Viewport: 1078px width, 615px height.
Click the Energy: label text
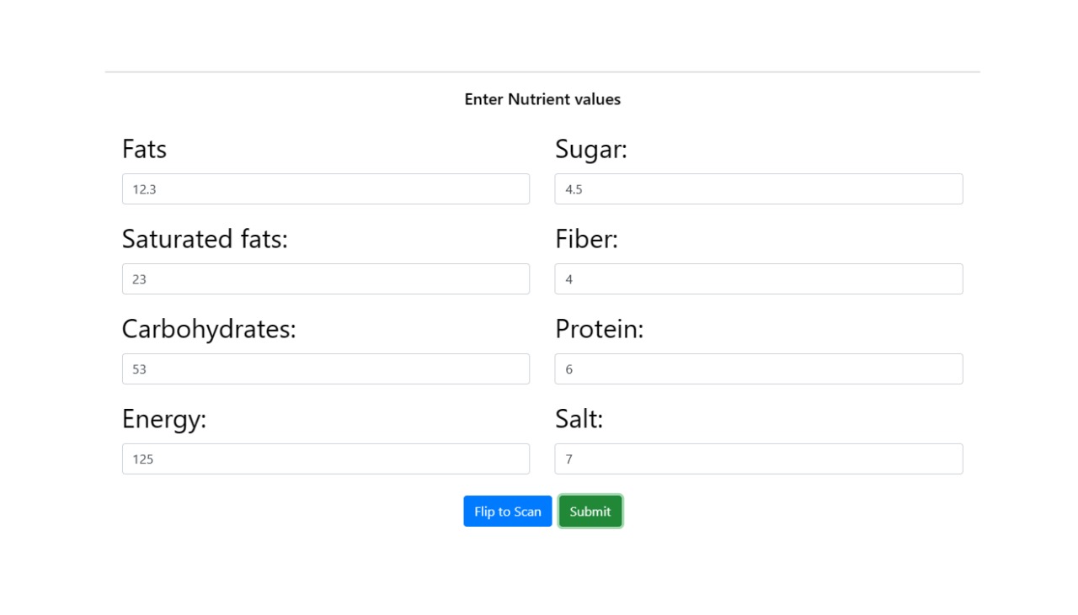[x=164, y=419]
